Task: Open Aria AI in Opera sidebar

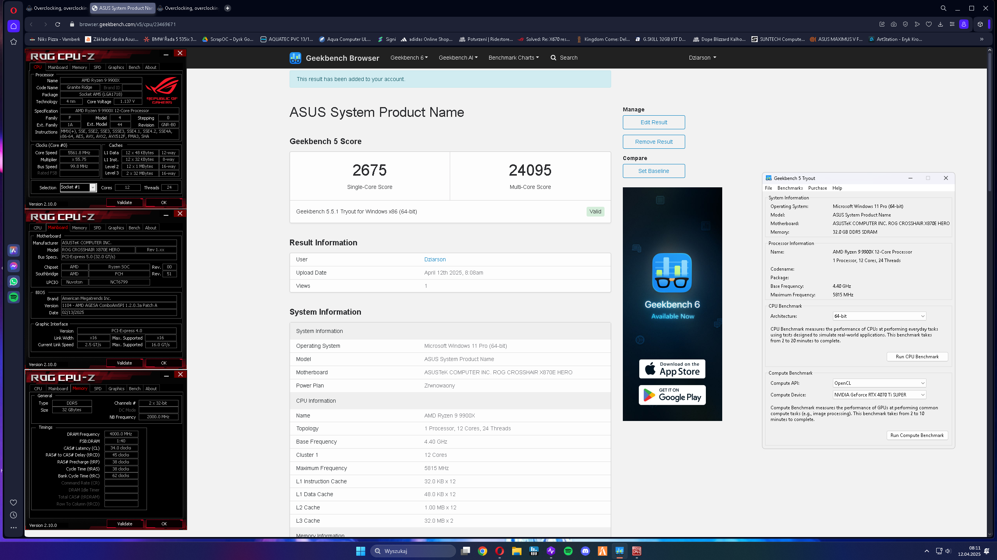Action: (x=14, y=250)
